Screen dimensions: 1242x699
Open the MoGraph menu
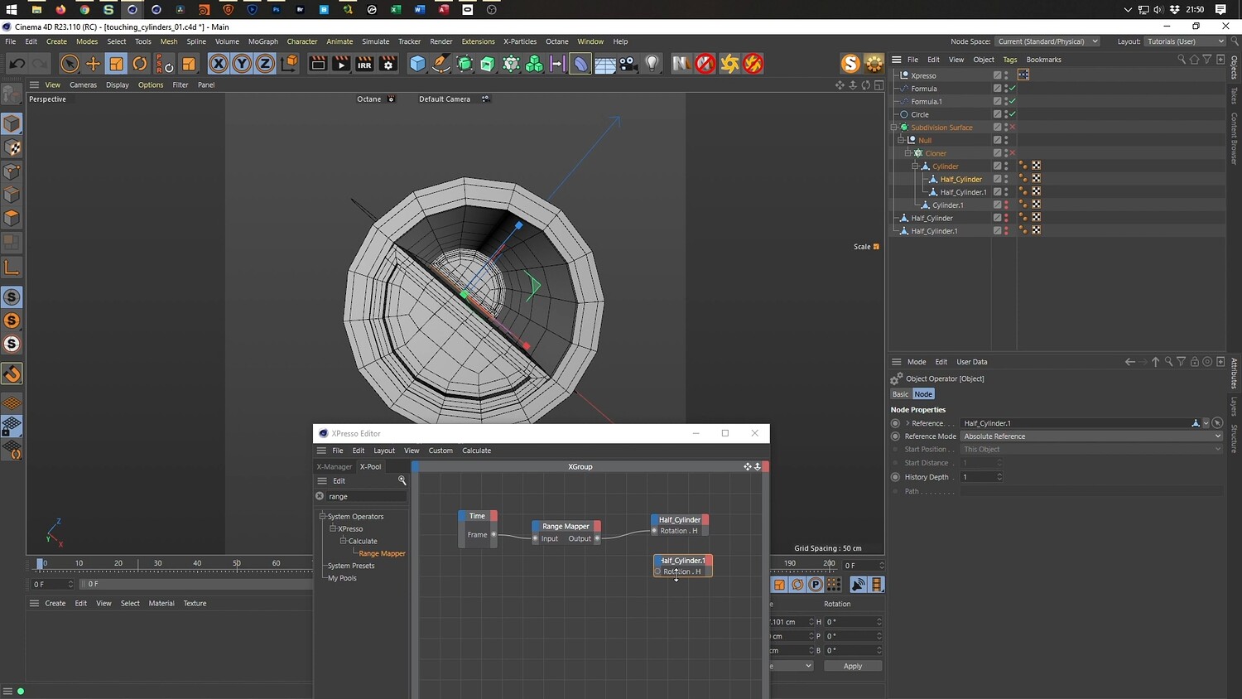pyautogui.click(x=262, y=41)
